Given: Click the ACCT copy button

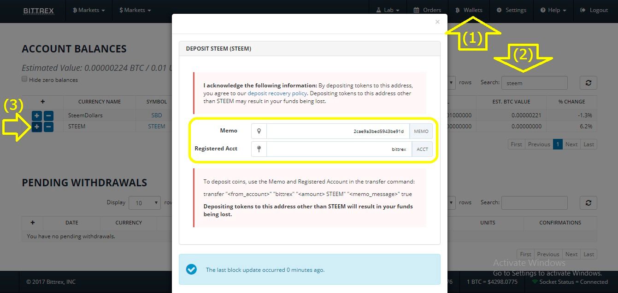Looking at the screenshot, I should (x=422, y=149).
